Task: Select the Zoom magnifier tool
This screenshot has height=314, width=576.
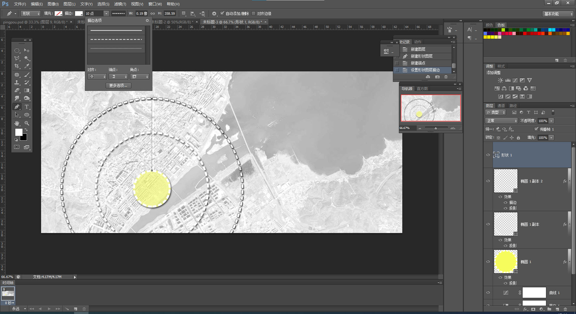Action: click(x=27, y=123)
